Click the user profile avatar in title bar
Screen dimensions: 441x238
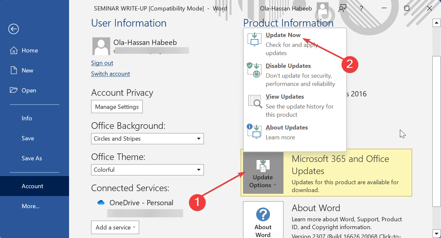(x=323, y=9)
